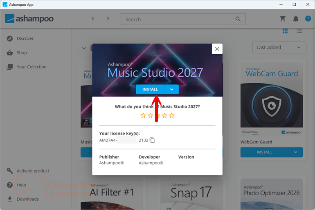315x210 pixels.
Task: Open Shop in sidebar
Action: (22, 53)
